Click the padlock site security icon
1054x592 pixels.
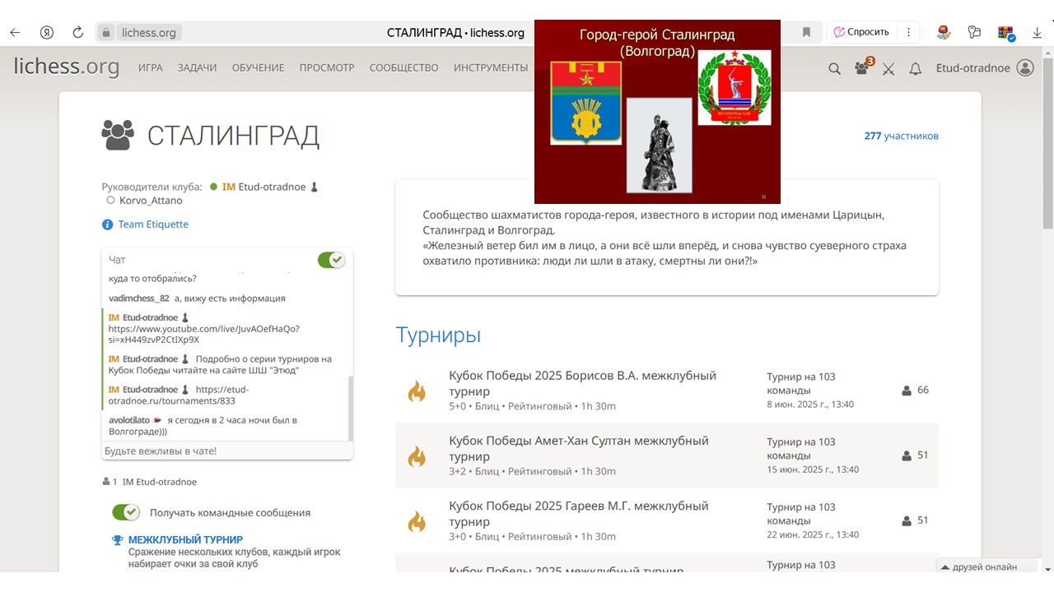[x=105, y=33]
